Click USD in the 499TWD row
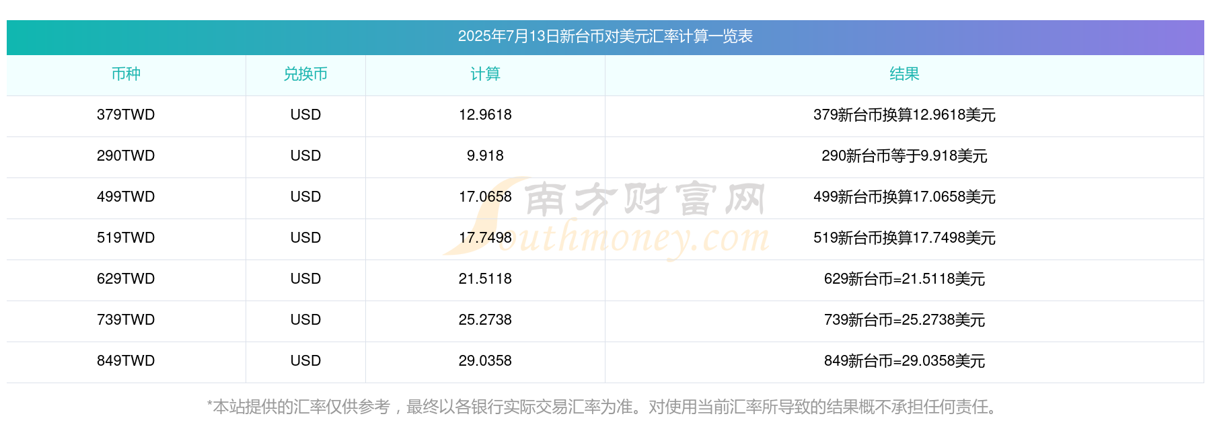 pyautogui.click(x=305, y=197)
